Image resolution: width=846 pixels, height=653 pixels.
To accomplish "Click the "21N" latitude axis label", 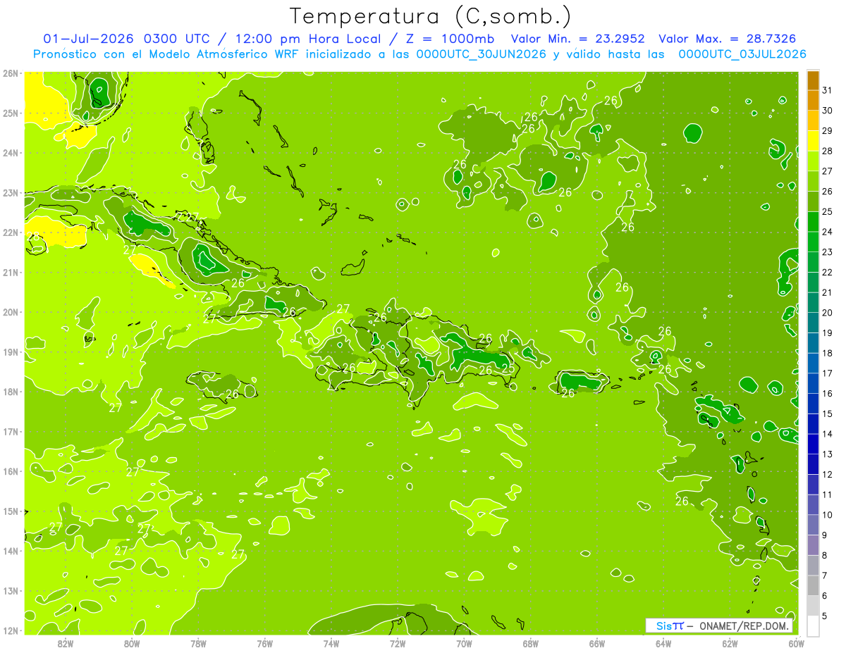I will point(11,273).
